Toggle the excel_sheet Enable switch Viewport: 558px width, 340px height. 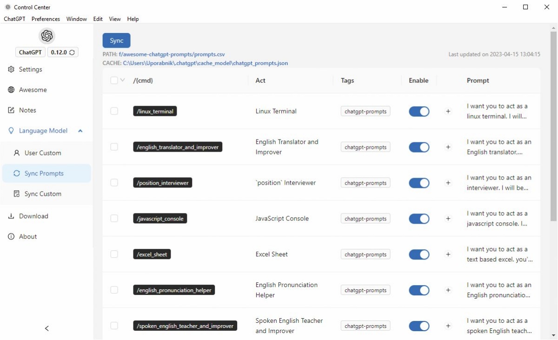(419, 254)
